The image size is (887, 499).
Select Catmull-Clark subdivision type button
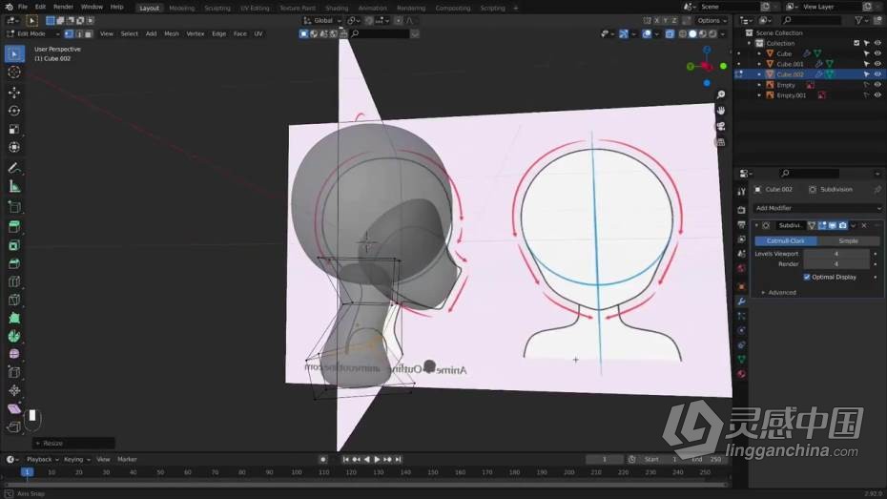tap(786, 241)
